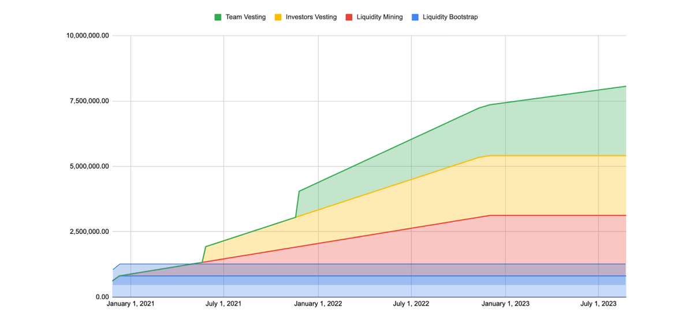Click the red Liquidity Mining legend swatch
The image size is (693, 332).
pyautogui.click(x=349, y=17)
